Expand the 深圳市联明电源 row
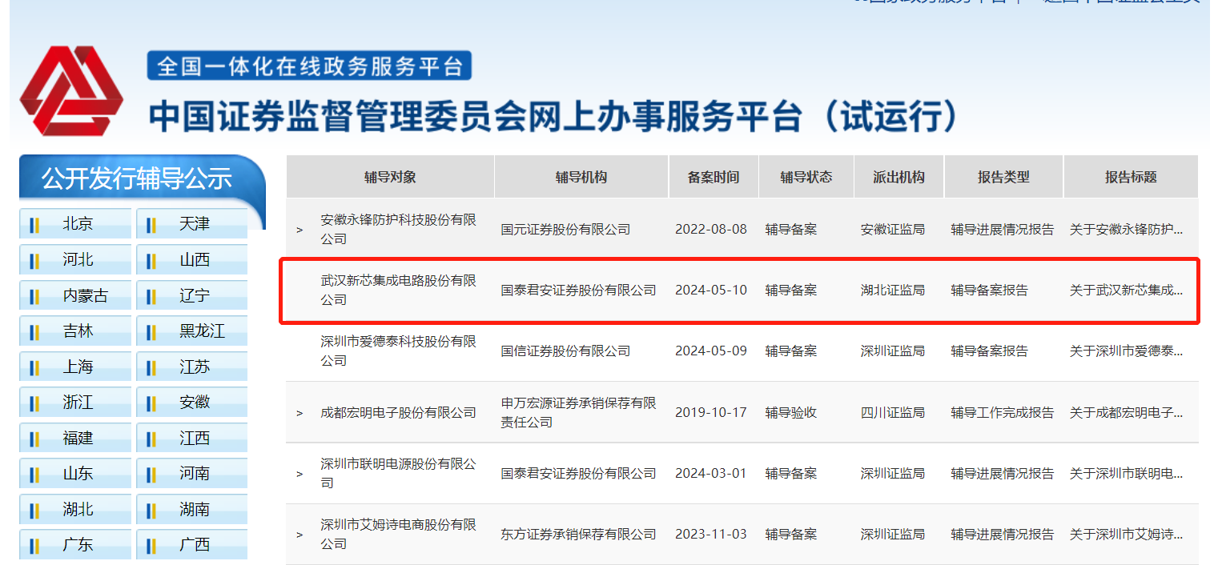The image size is (1214, 565). pos(299,474)
